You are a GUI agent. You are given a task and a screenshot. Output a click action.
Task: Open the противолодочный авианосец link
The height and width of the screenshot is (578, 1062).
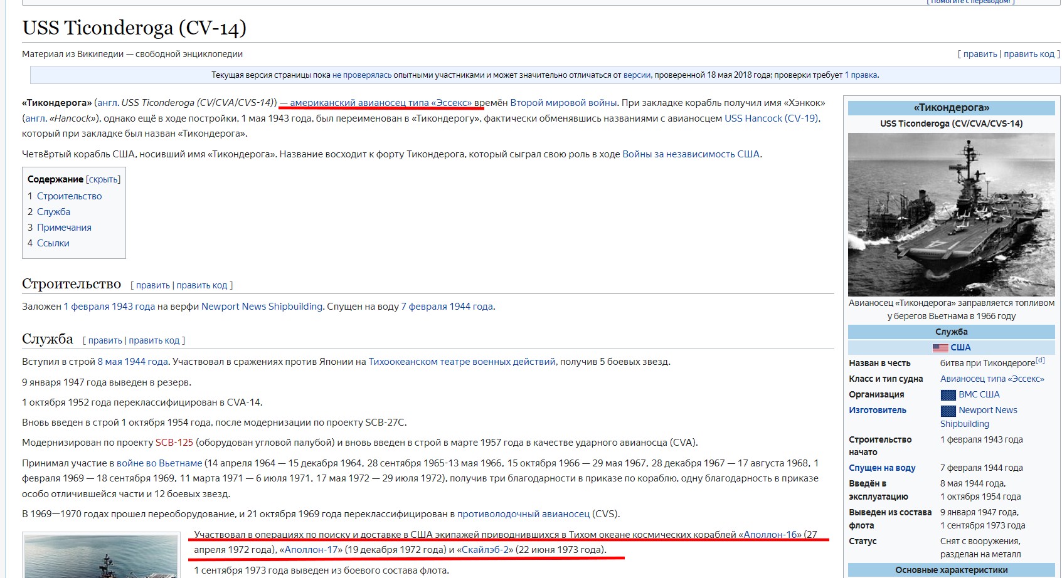pos(523,514)
